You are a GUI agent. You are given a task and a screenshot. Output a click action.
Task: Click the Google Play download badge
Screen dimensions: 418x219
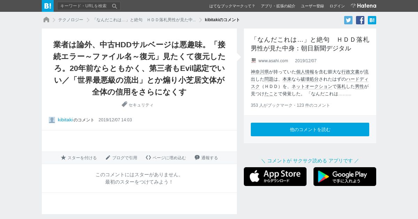click(345, 177)
